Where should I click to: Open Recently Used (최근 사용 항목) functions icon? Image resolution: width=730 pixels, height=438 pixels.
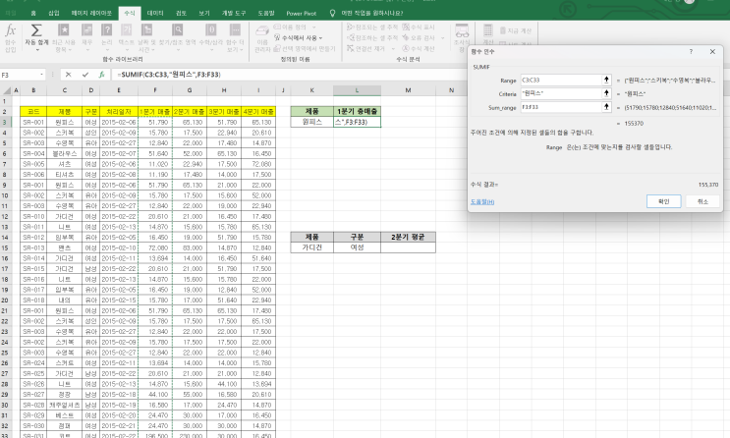coord(63,30)
